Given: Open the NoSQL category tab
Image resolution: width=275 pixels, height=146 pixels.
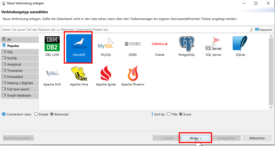Looking at the screenshot, I should click(20, 58).
